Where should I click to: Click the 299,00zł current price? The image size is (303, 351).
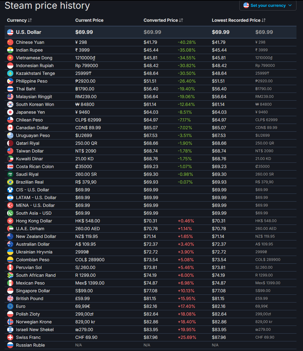84,314
